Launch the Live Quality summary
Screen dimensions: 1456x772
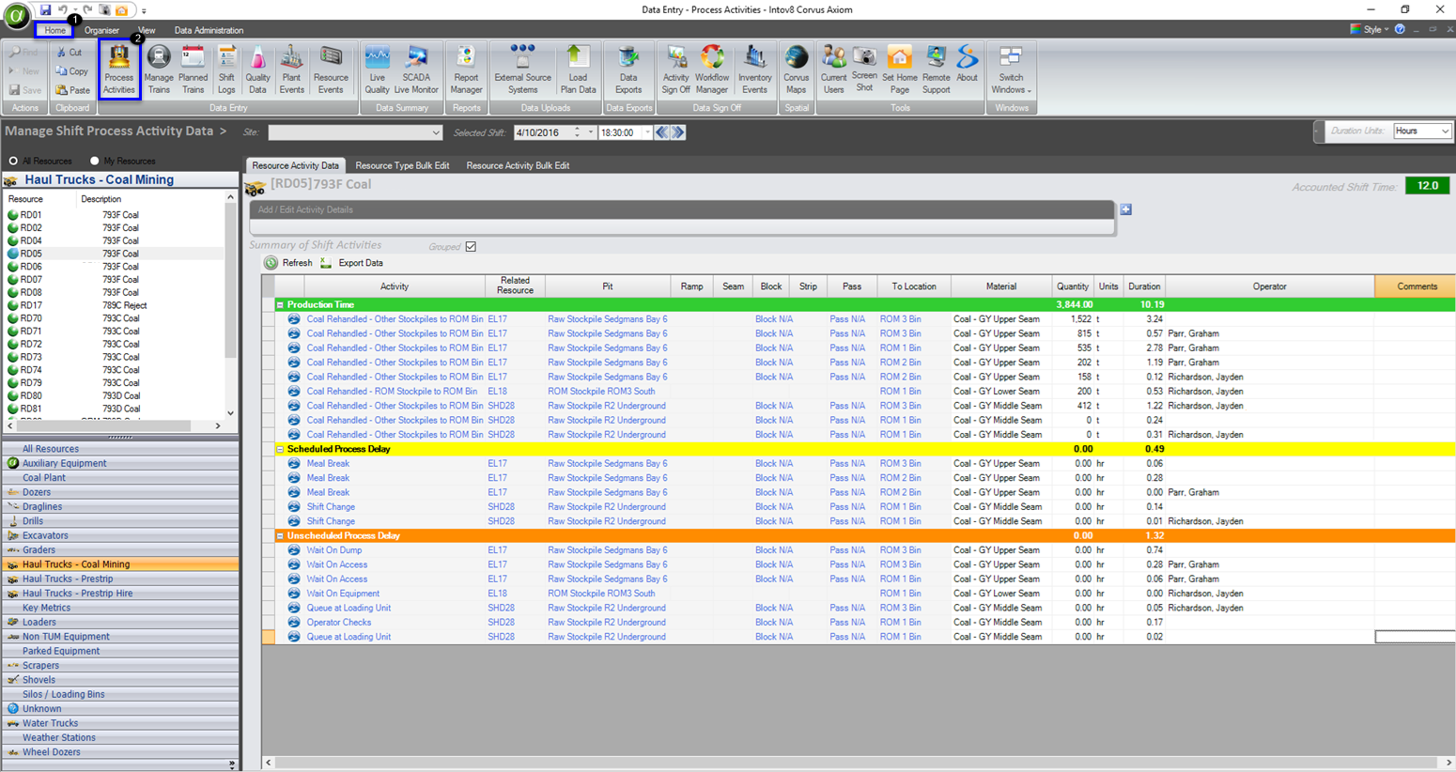pos(377,69)
